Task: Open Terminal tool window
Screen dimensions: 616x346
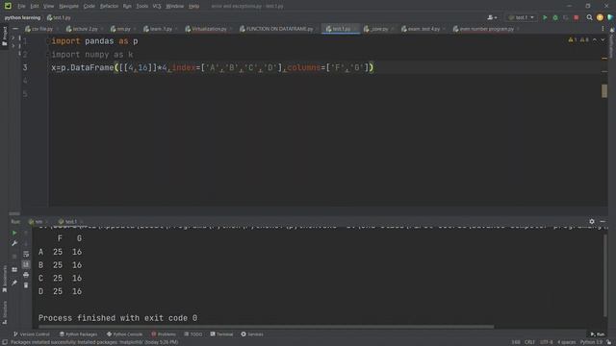Action: pyautogui.click(x=221, y=334)
